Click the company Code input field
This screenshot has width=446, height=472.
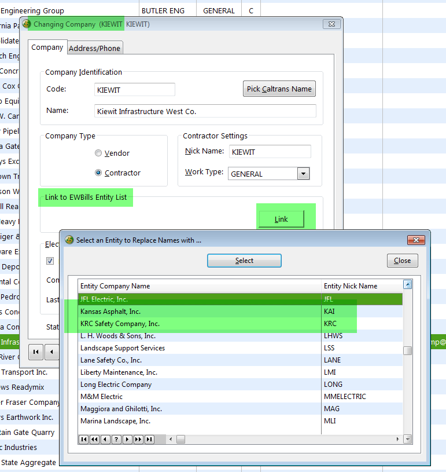(134, 90)
